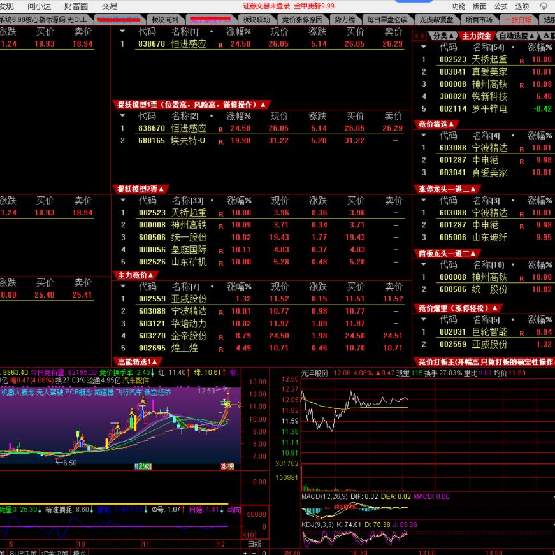Switch to the 龙虎帮复盘 tab
555x555 pixels.
436,20
